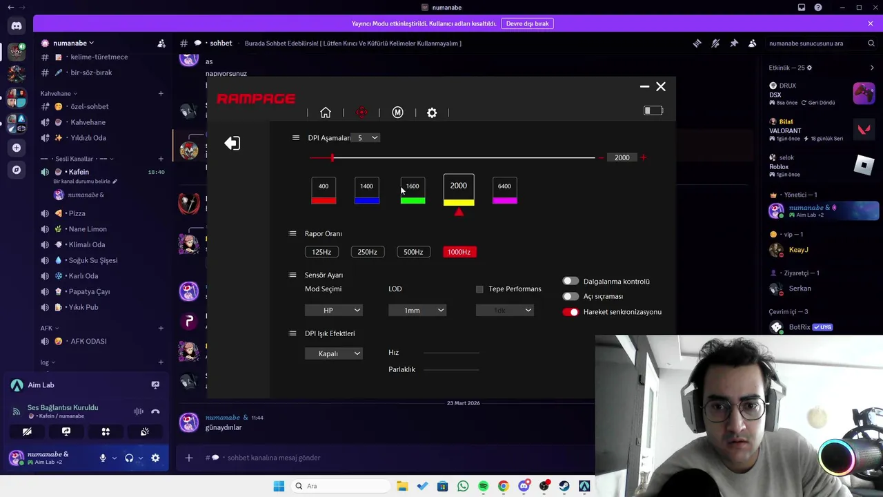This screenshot has height=497, width=883.
Task: Open the macro M tab in Rampage
Action: point(397,113)
